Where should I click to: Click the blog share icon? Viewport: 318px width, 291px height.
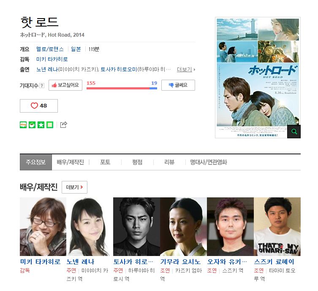click(x=23, y=125)
